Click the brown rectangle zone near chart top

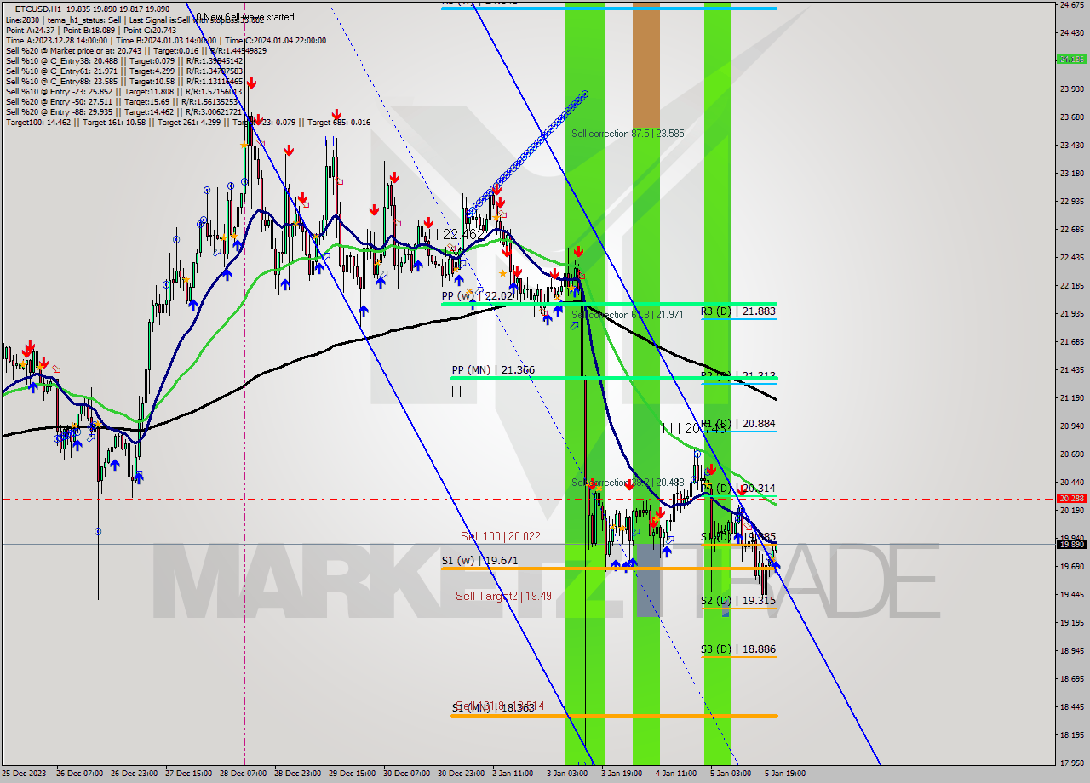pyautogui.click(x=645, y=64)
